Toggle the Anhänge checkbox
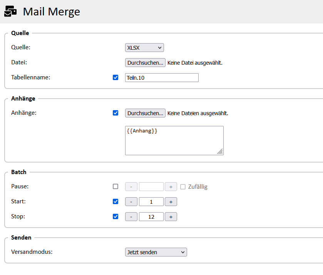 [115, 113]
